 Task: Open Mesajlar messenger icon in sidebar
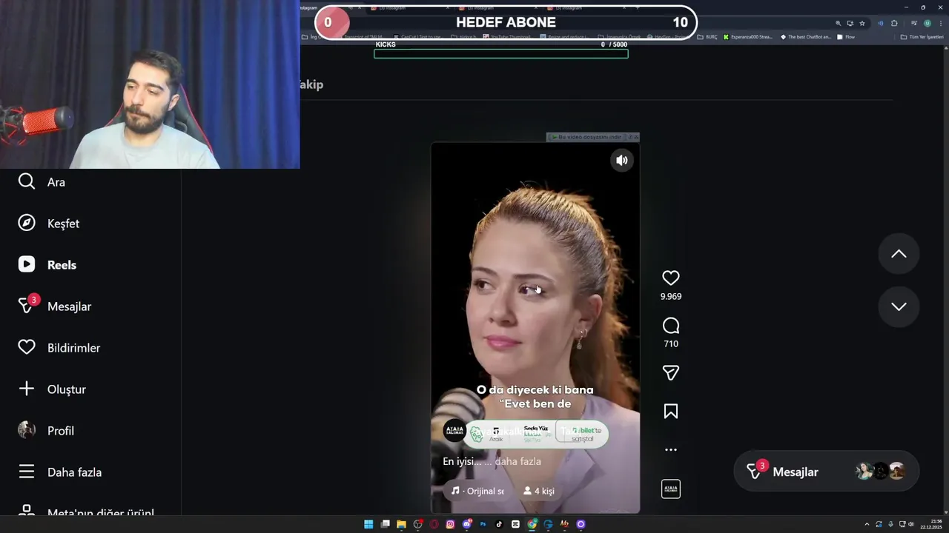point(27,304)
